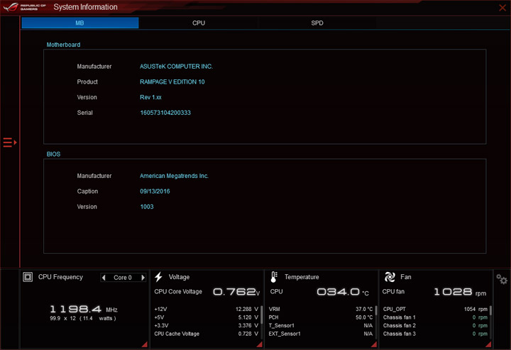The image size is (511, 350).
Task: Select previous core with left arrow
Action: [x=104, y=278]
